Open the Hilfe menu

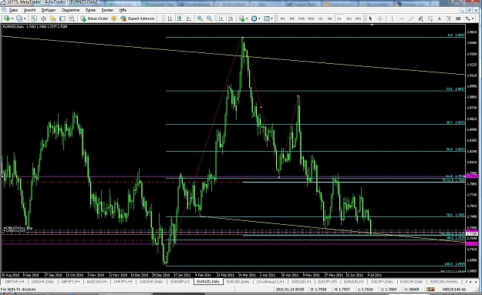click(x=123, y=10)
